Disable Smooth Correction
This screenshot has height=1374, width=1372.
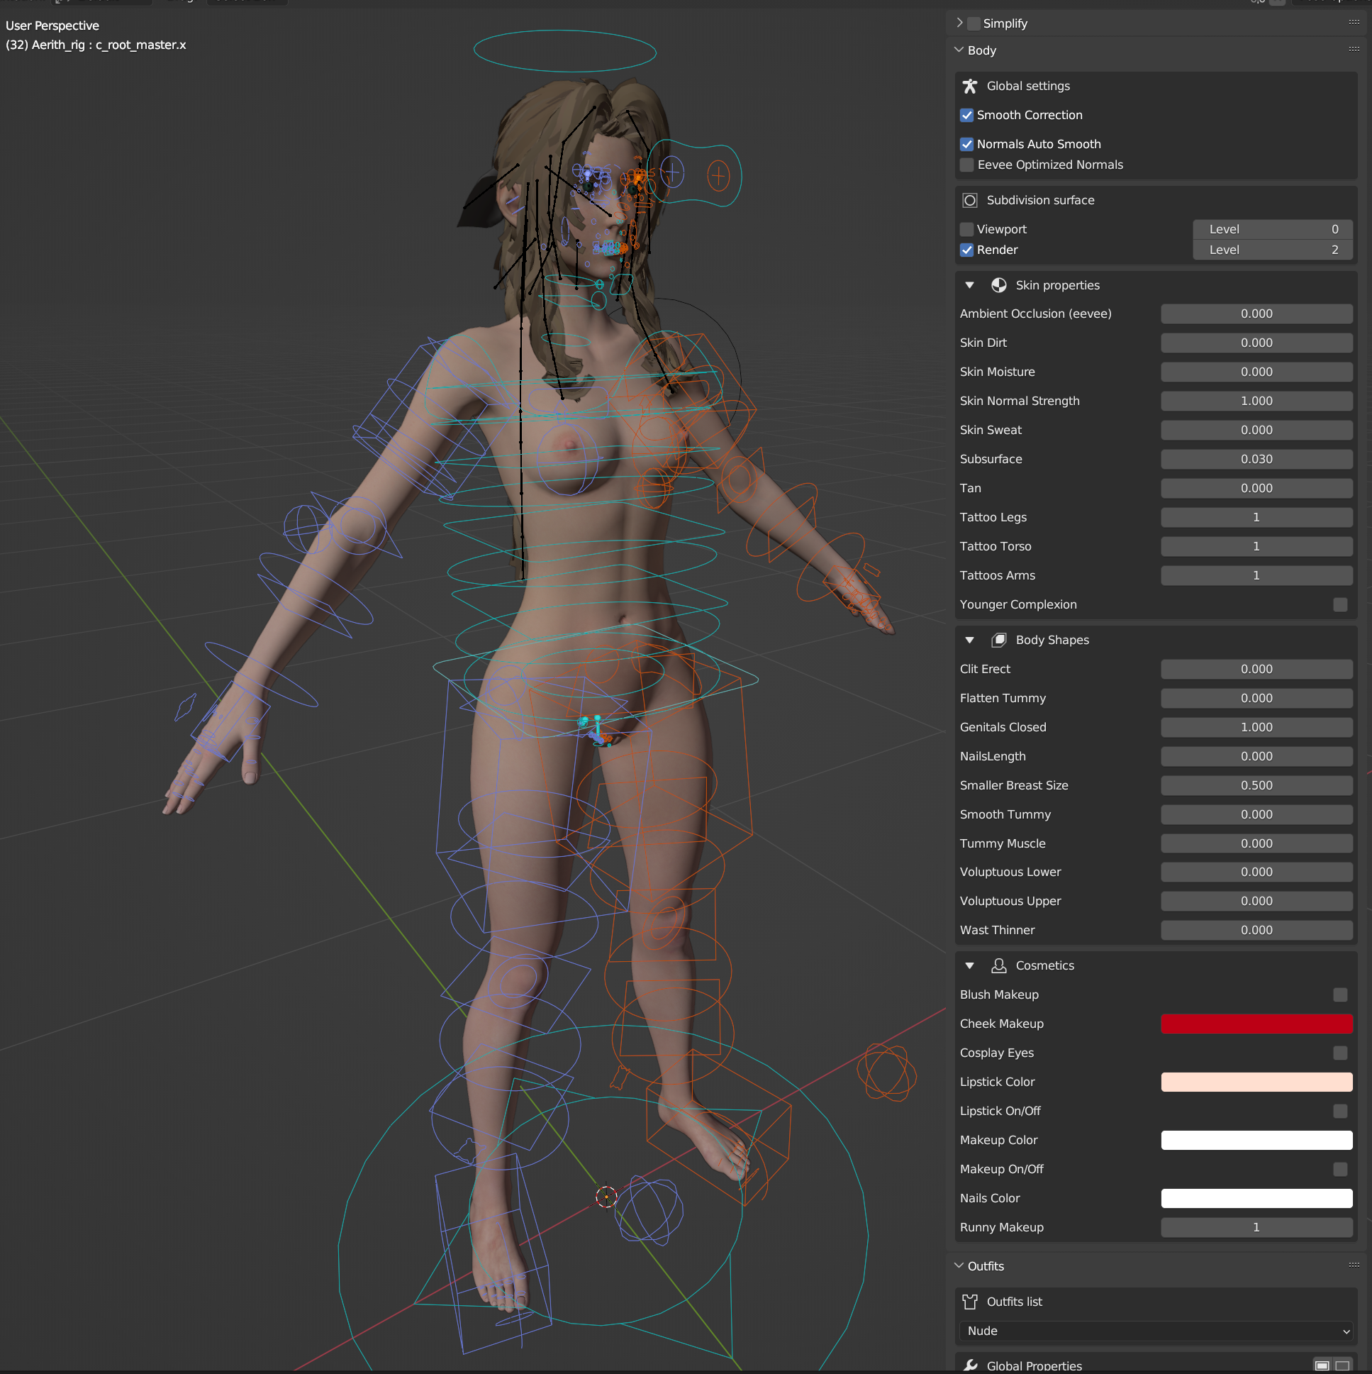click(x=967, y=115)
